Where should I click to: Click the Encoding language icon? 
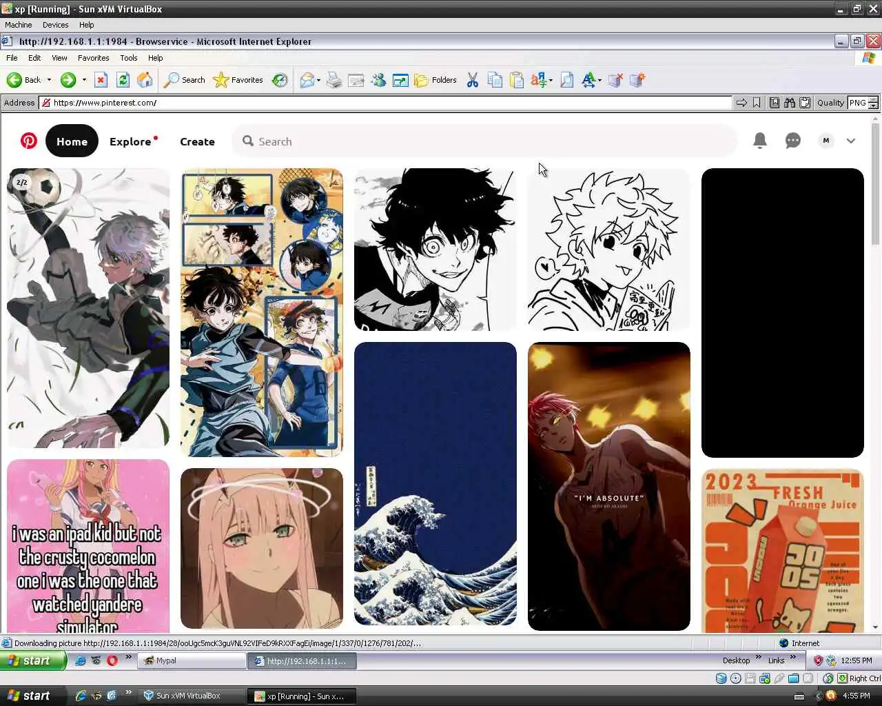click(539, 80)
